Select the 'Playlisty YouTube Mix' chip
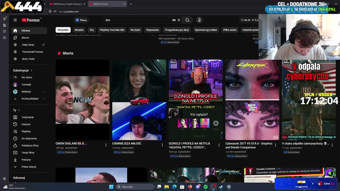This screenshot has width=340, height=191. [112, 30]
